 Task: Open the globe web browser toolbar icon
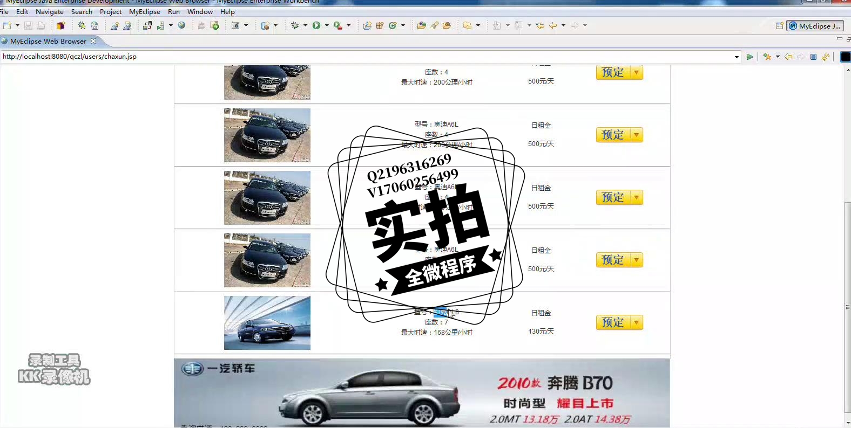click(182, 25)
